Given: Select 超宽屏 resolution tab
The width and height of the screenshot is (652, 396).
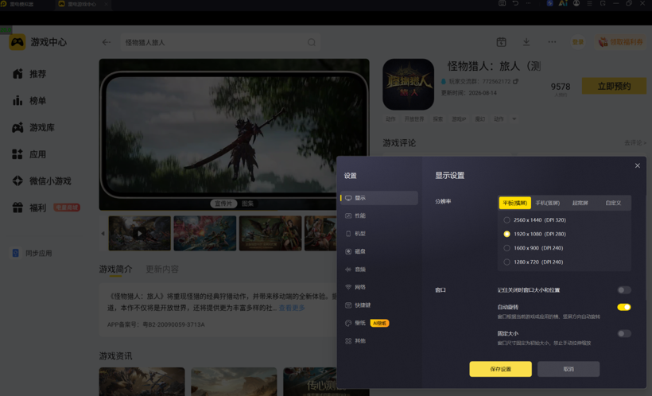Looking at the screenshot, I should click(x=580, y=203).
